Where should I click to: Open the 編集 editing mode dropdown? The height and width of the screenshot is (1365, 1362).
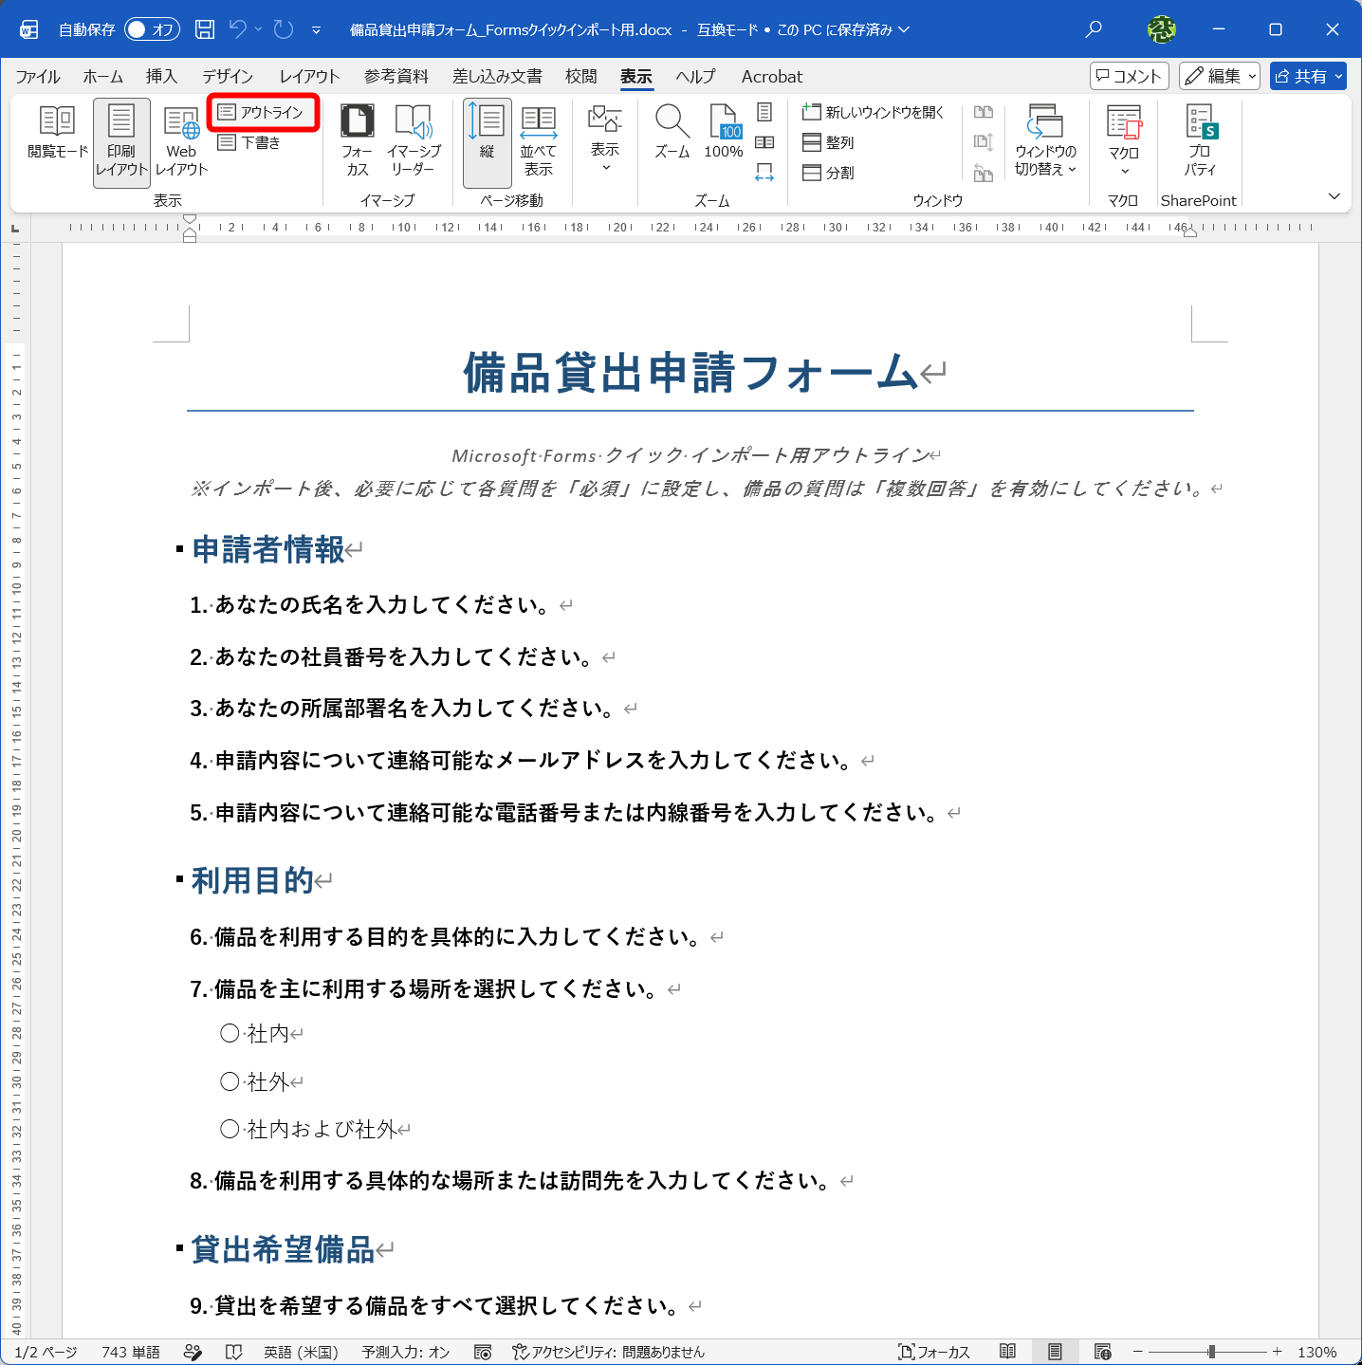pyautogui.click(x=1220, y=76)
